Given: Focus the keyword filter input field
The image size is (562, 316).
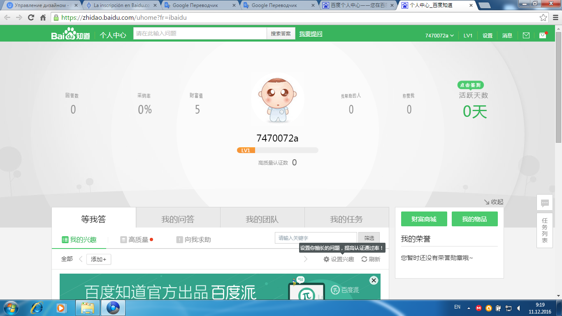Looking at the screenshot, I should pos(316,238).
